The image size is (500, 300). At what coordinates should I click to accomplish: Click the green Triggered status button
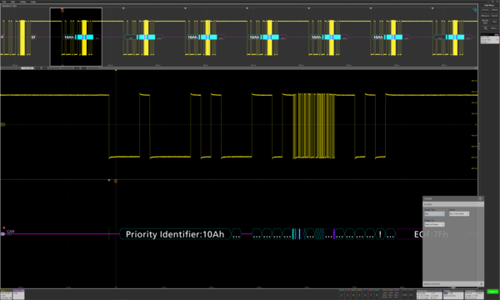492,292
